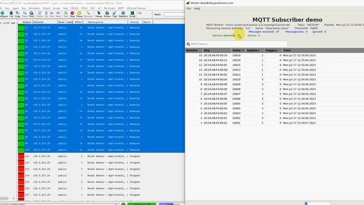The image size is (364, 205).
Task: Open Help menu in Monitor Values window
Action: click(x=197, y=9)
